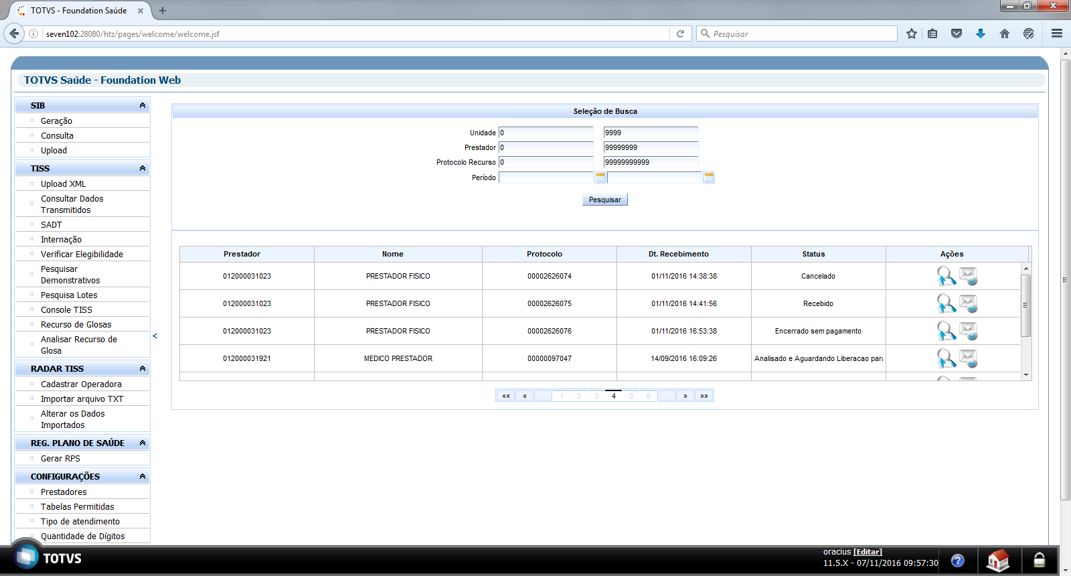
Task: Collapse the RADAR TISS menu section
Action: click(x=143, y=368)
